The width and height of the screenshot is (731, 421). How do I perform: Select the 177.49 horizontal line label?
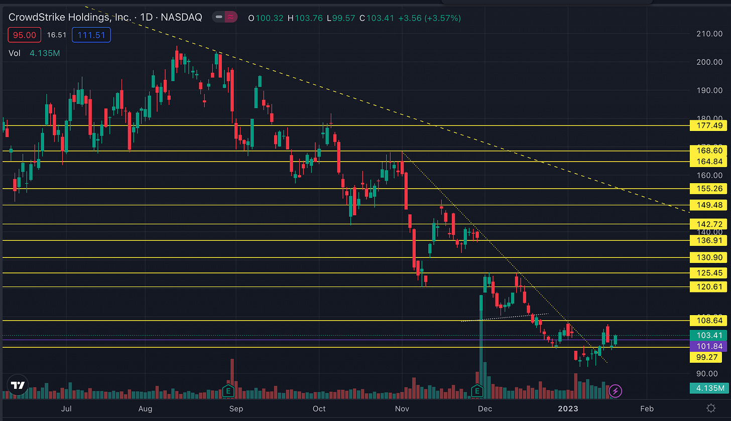coord(709,125)
